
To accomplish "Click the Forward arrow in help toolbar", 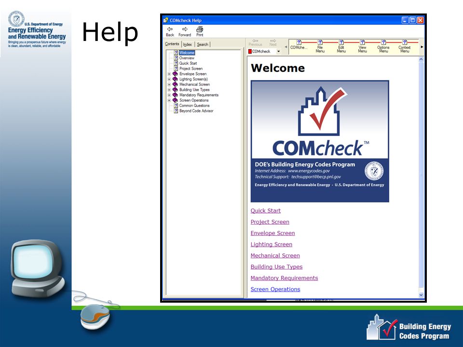I will tap(185, 29).
